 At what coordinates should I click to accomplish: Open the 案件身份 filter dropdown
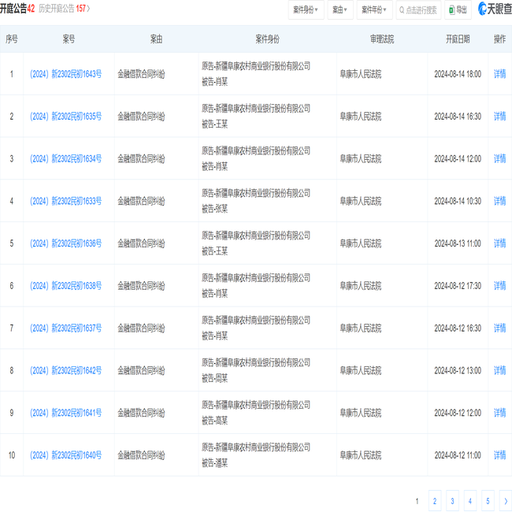tap(306, 9)
